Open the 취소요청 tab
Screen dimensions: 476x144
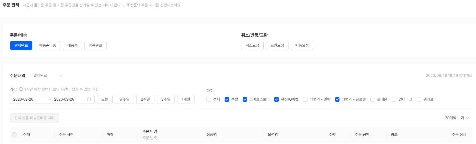(252, 45)
